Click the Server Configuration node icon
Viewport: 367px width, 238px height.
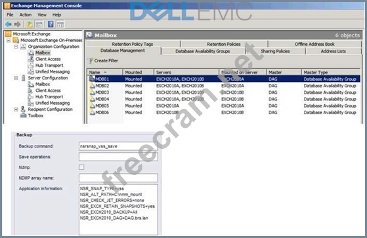coord(23,78)
